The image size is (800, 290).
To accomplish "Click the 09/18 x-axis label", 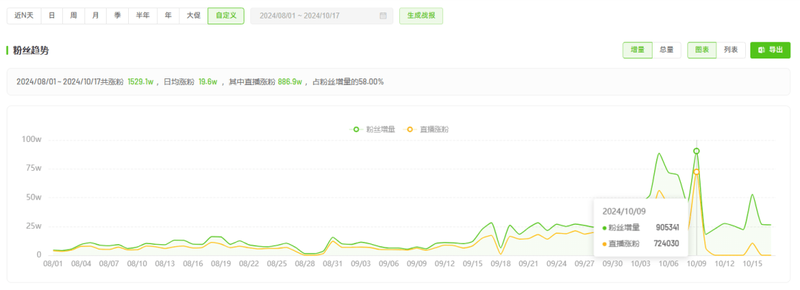I will pos(501,264).
